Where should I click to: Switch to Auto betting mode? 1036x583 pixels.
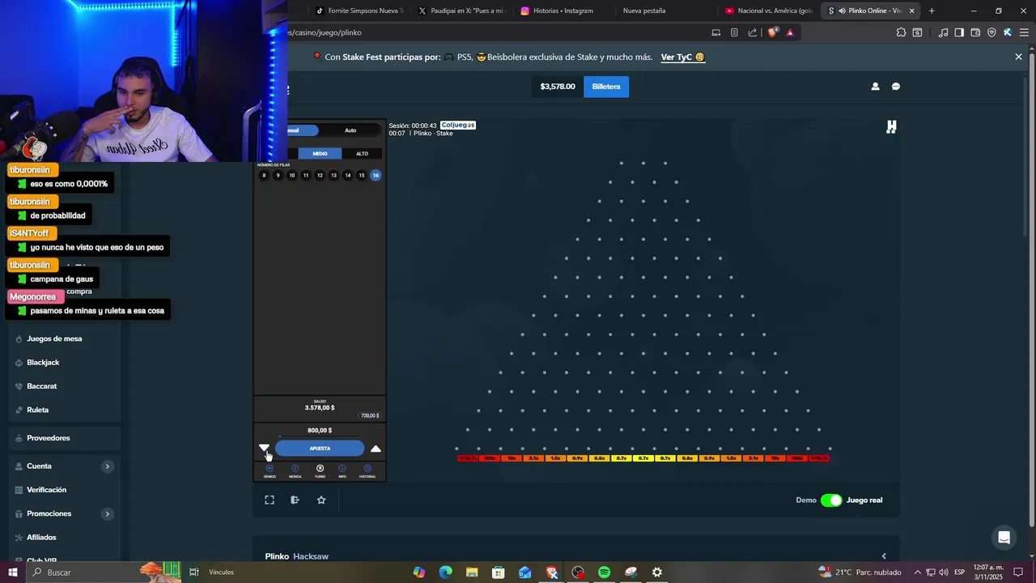tap(350, 130)
